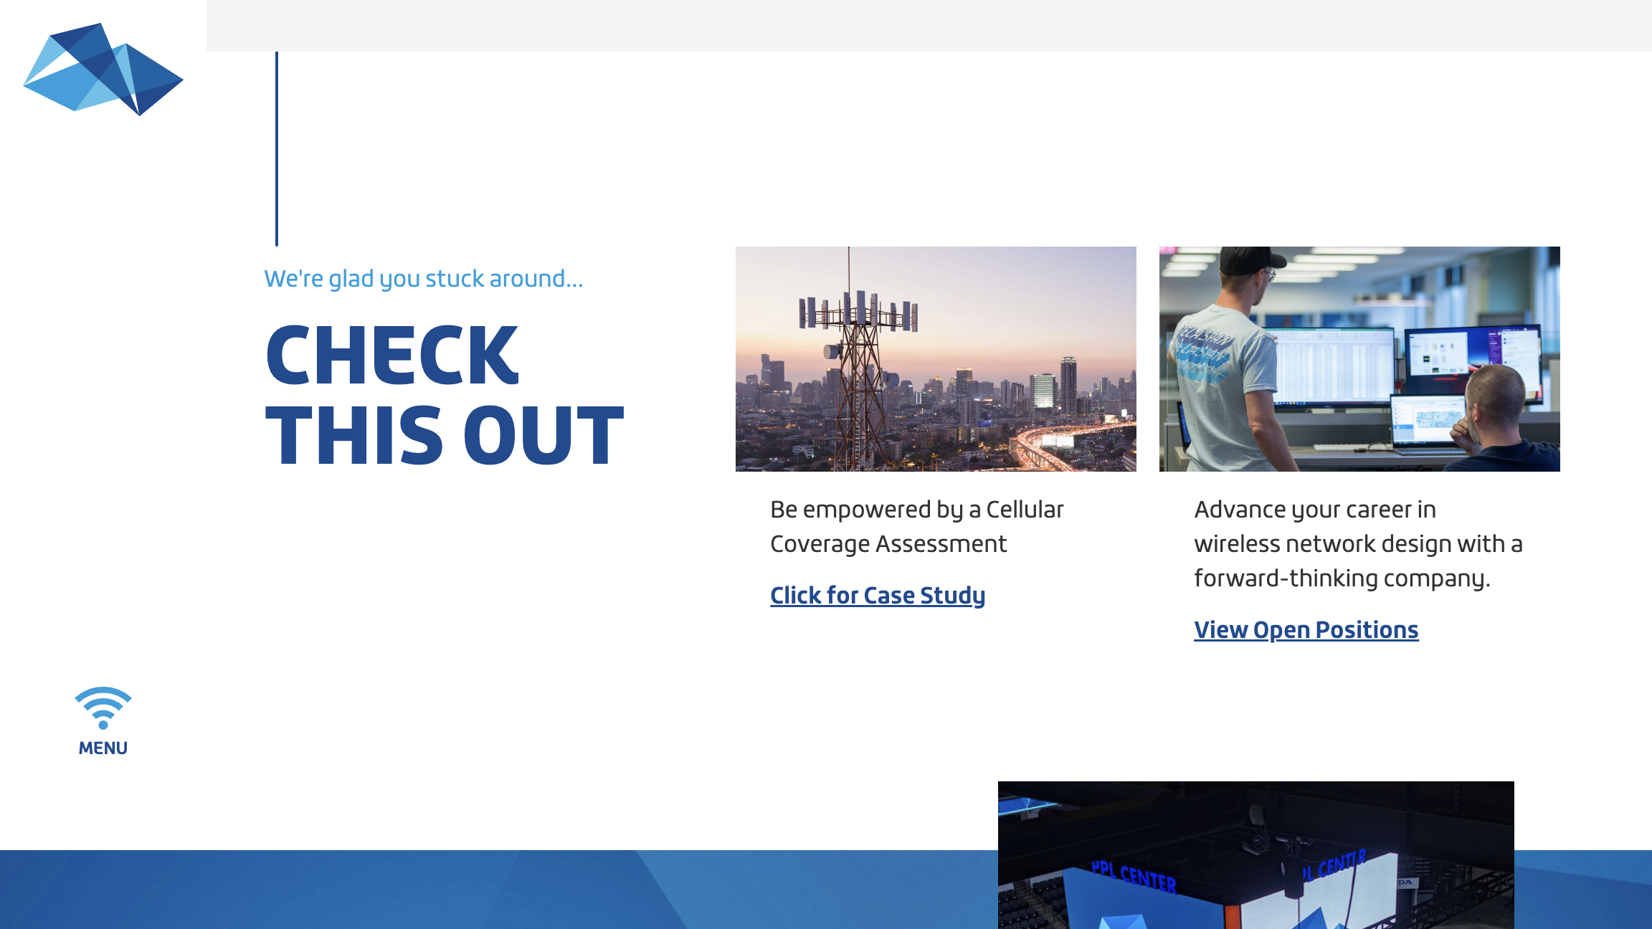Click the word CHECK in the heading

point(391,355)
